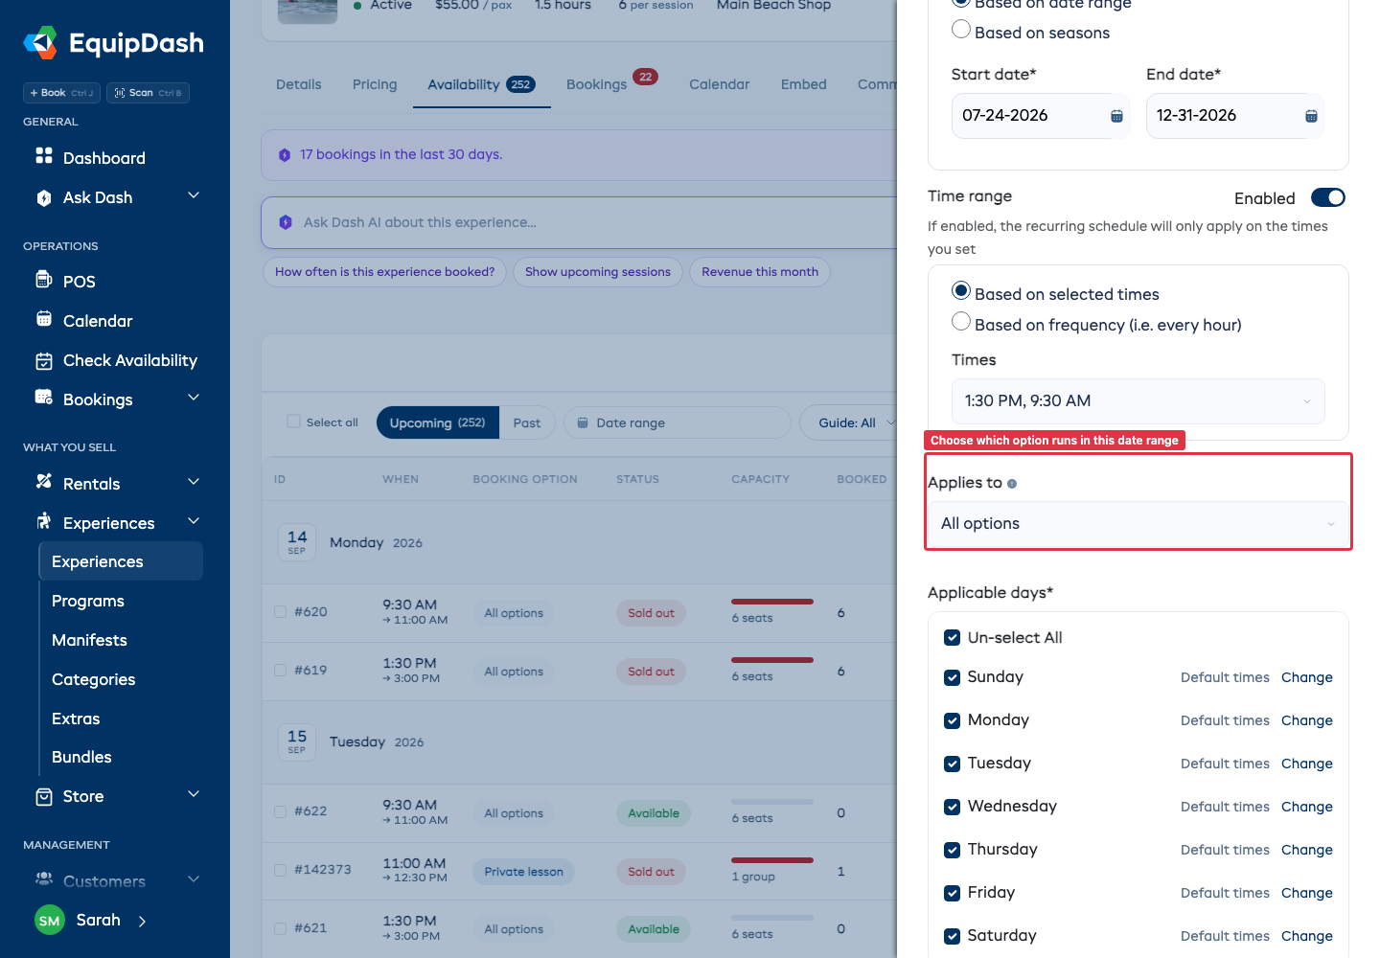Uncheck the Sunday checkbox
Viewport: 1380px width, 958px height.
(953, 677)
